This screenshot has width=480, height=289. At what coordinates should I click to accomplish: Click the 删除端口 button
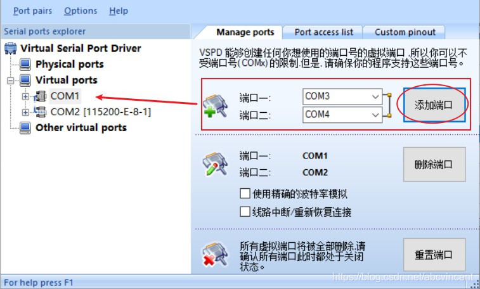pos(434,165)
